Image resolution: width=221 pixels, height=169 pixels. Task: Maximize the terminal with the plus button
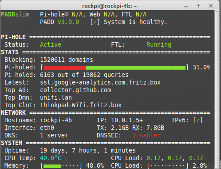[x=198, y=6]
